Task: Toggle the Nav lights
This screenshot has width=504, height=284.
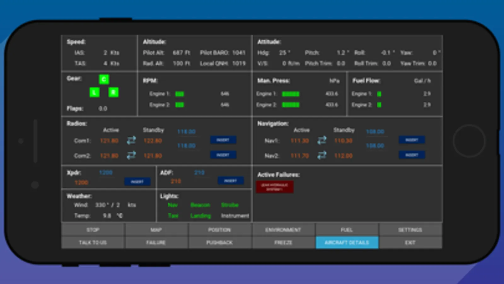Action: coord(173,205)
